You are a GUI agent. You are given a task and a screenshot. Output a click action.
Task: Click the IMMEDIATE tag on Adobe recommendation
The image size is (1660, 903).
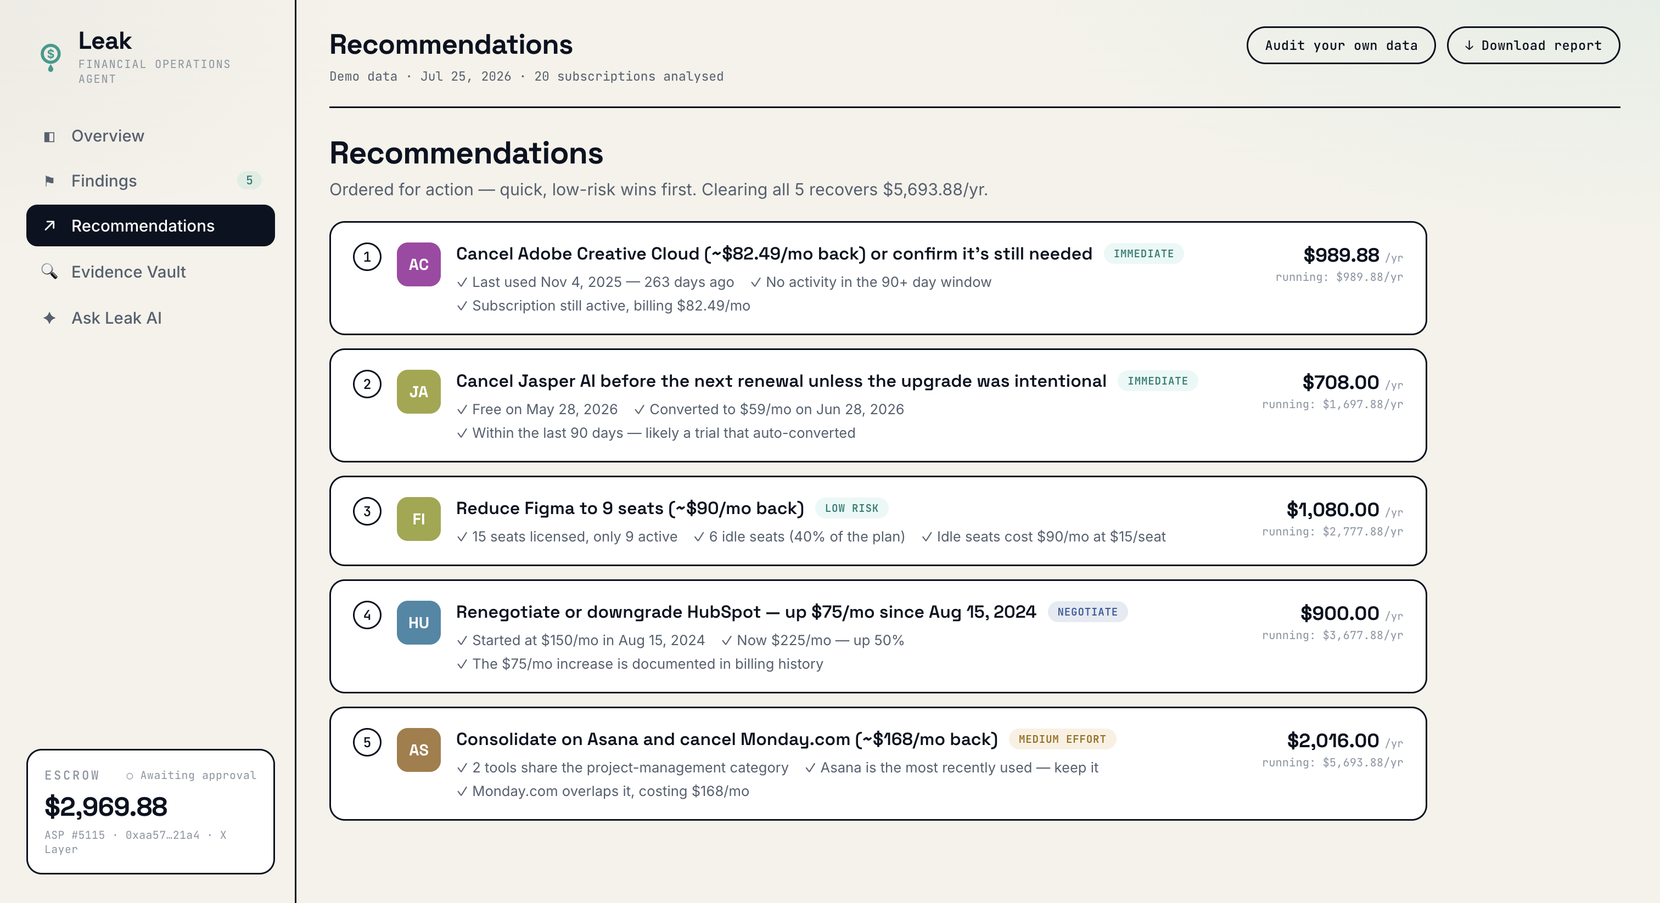click(1144, 254)
